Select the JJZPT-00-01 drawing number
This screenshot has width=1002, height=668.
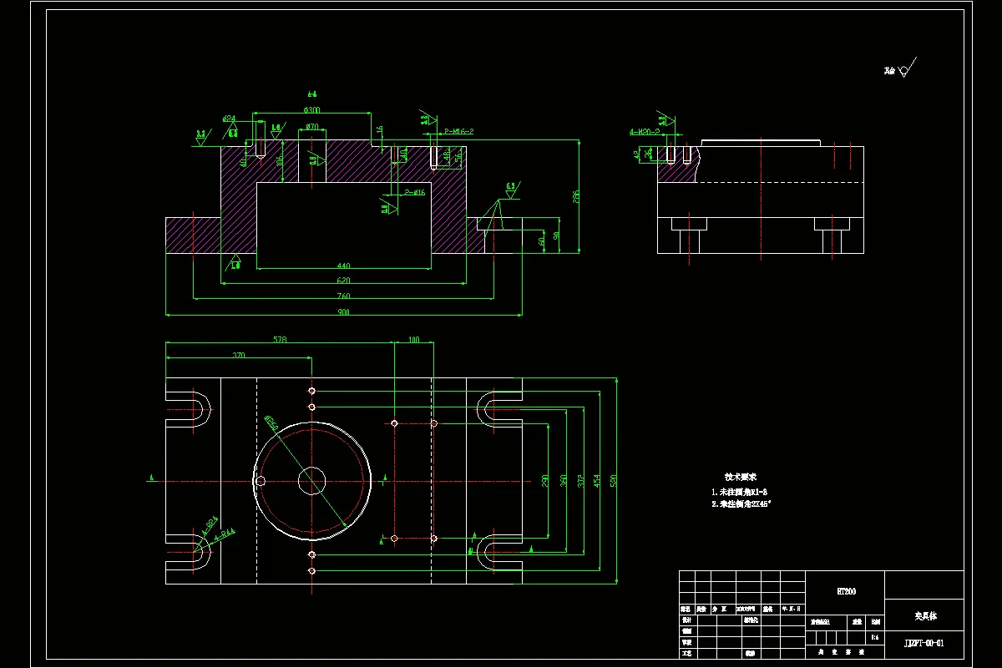coord(924,643)
